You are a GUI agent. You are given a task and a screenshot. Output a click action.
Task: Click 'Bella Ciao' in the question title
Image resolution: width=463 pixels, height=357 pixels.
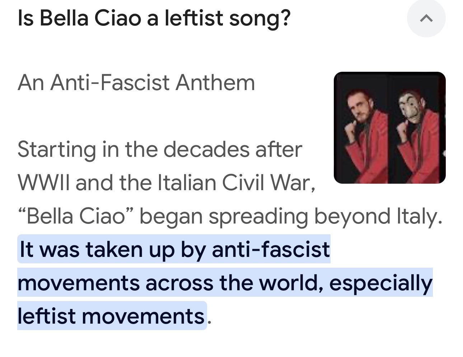(90, 19)
